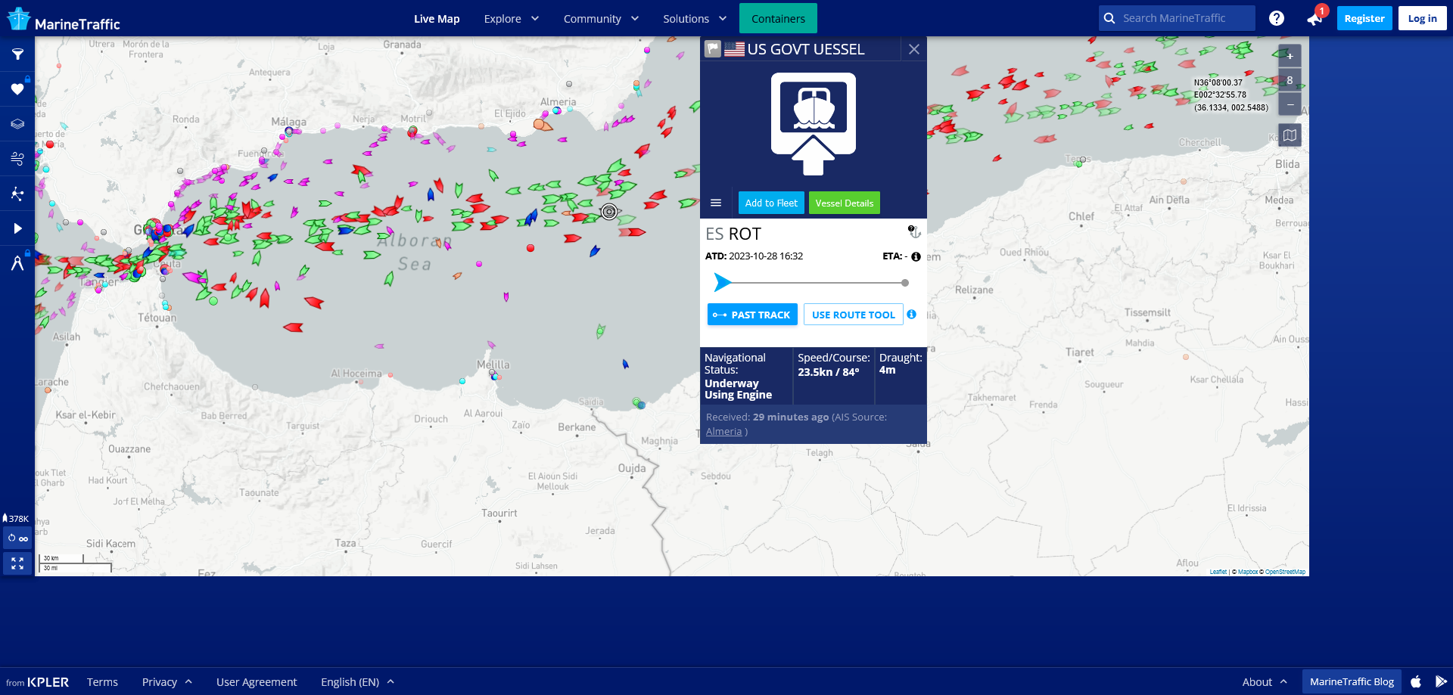Click the large vessel placeholder image
This screenshot has height=695, width=1453.
(x=814, y=123)
